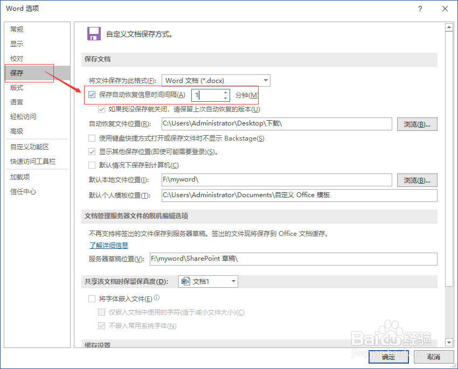Click 浏览 for 自动恢复文件位置

pyautogui.click(x=417, y=124)
